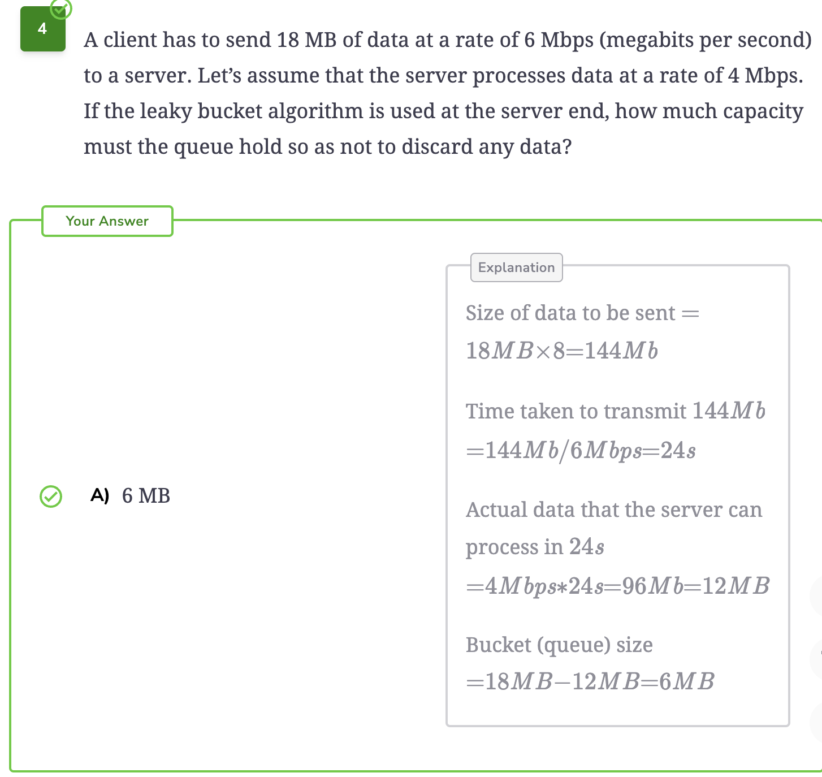
Task: Click the 'Bucket (queue) size' line
Action: pyautogui.click(x=559, y=645)
